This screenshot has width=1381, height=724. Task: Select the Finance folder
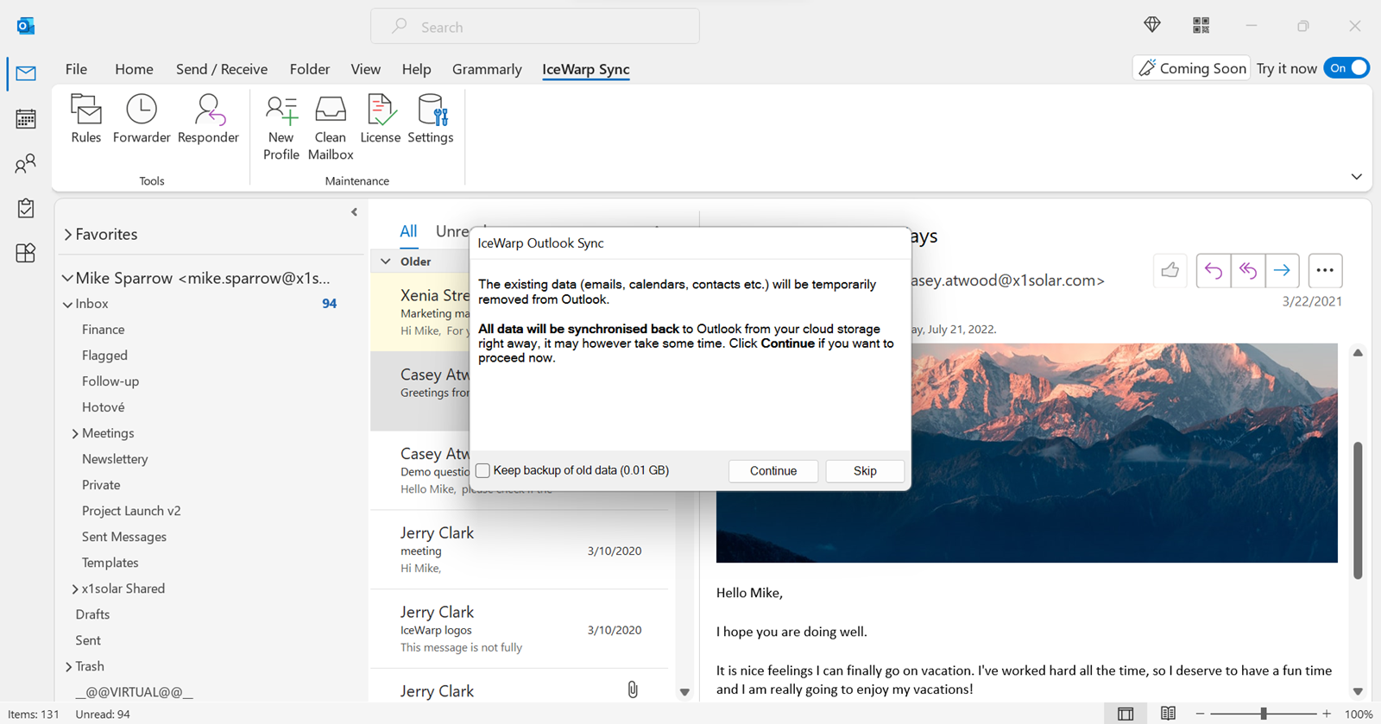(103, 330)
